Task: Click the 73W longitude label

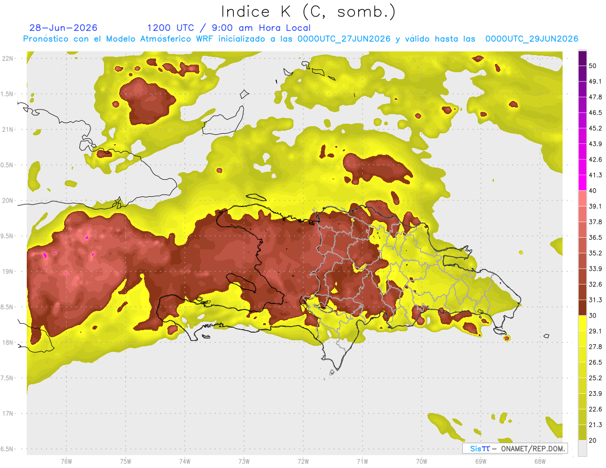Action: 244,461
